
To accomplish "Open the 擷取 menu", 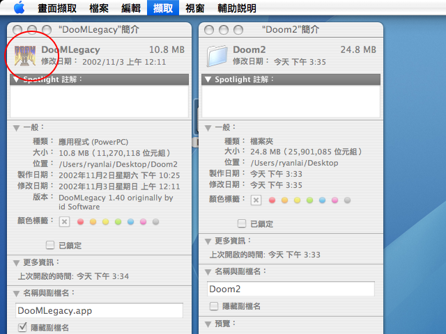I will [163, 8].
